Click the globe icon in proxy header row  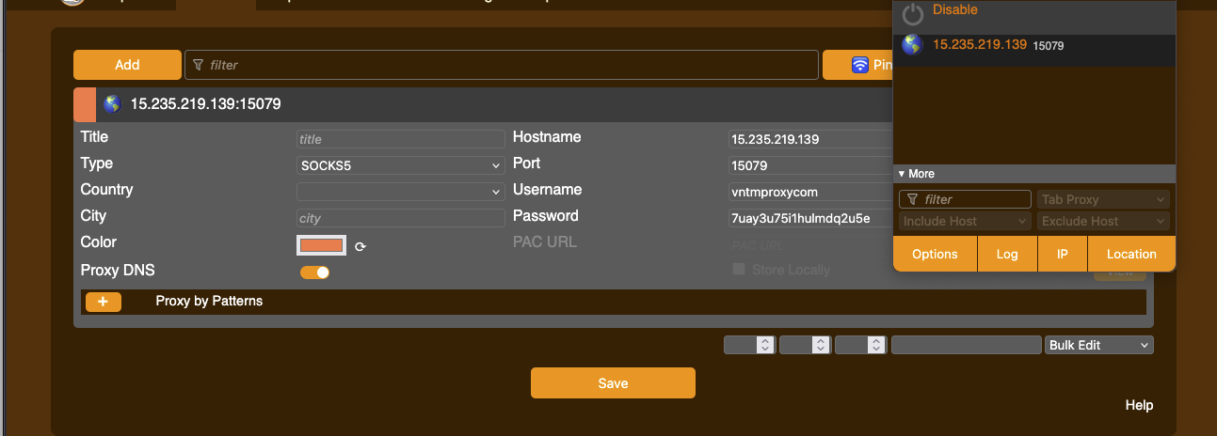112,104
